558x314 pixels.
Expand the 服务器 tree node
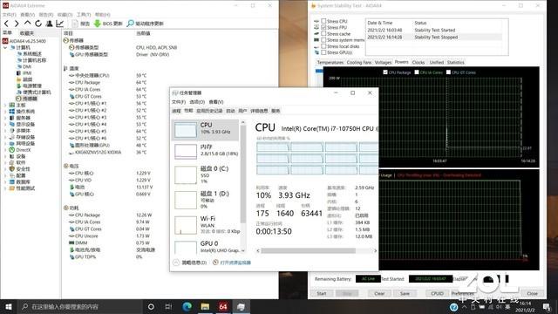[x=5, y=118]
